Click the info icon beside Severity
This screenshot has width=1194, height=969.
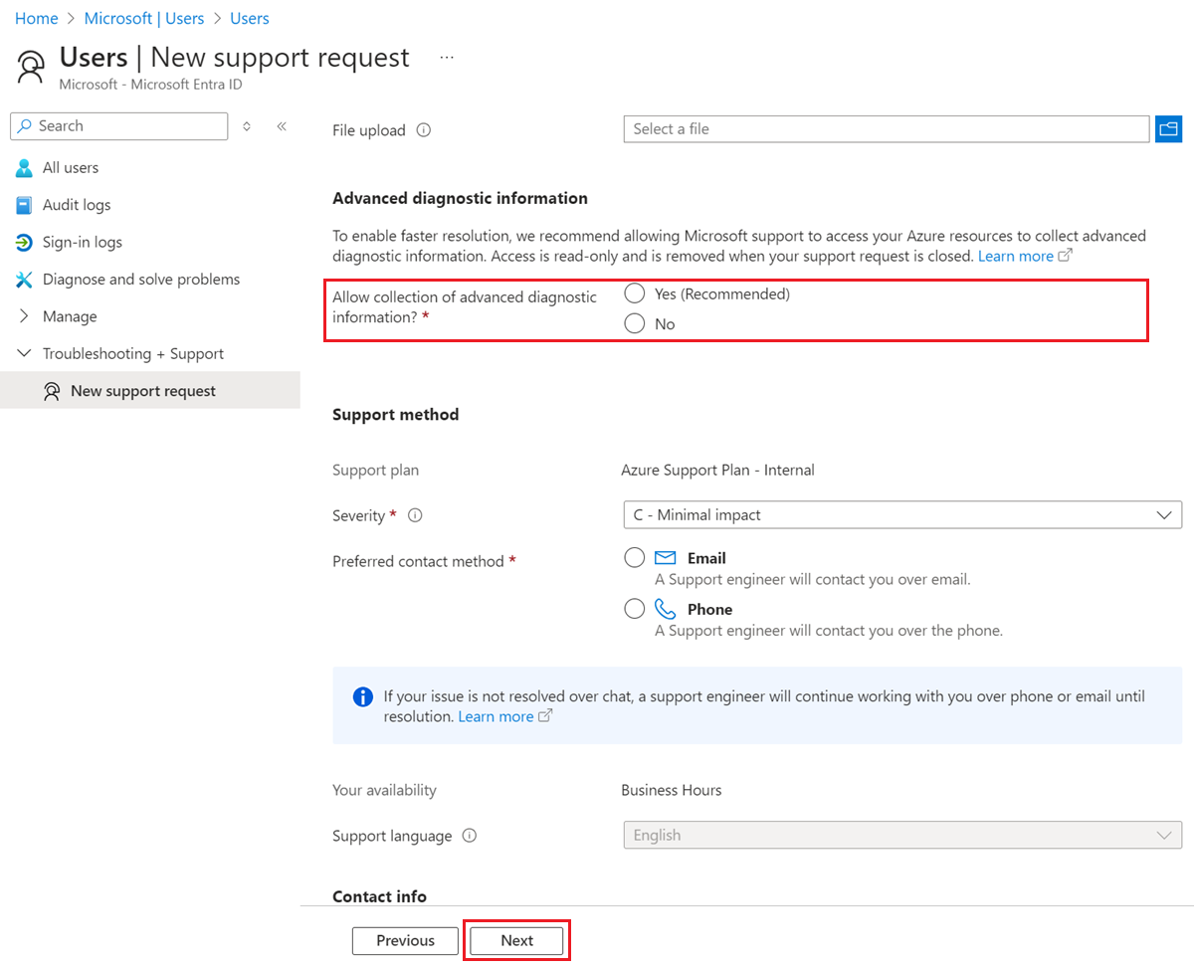pyautogui.click(x=414, y=515)
